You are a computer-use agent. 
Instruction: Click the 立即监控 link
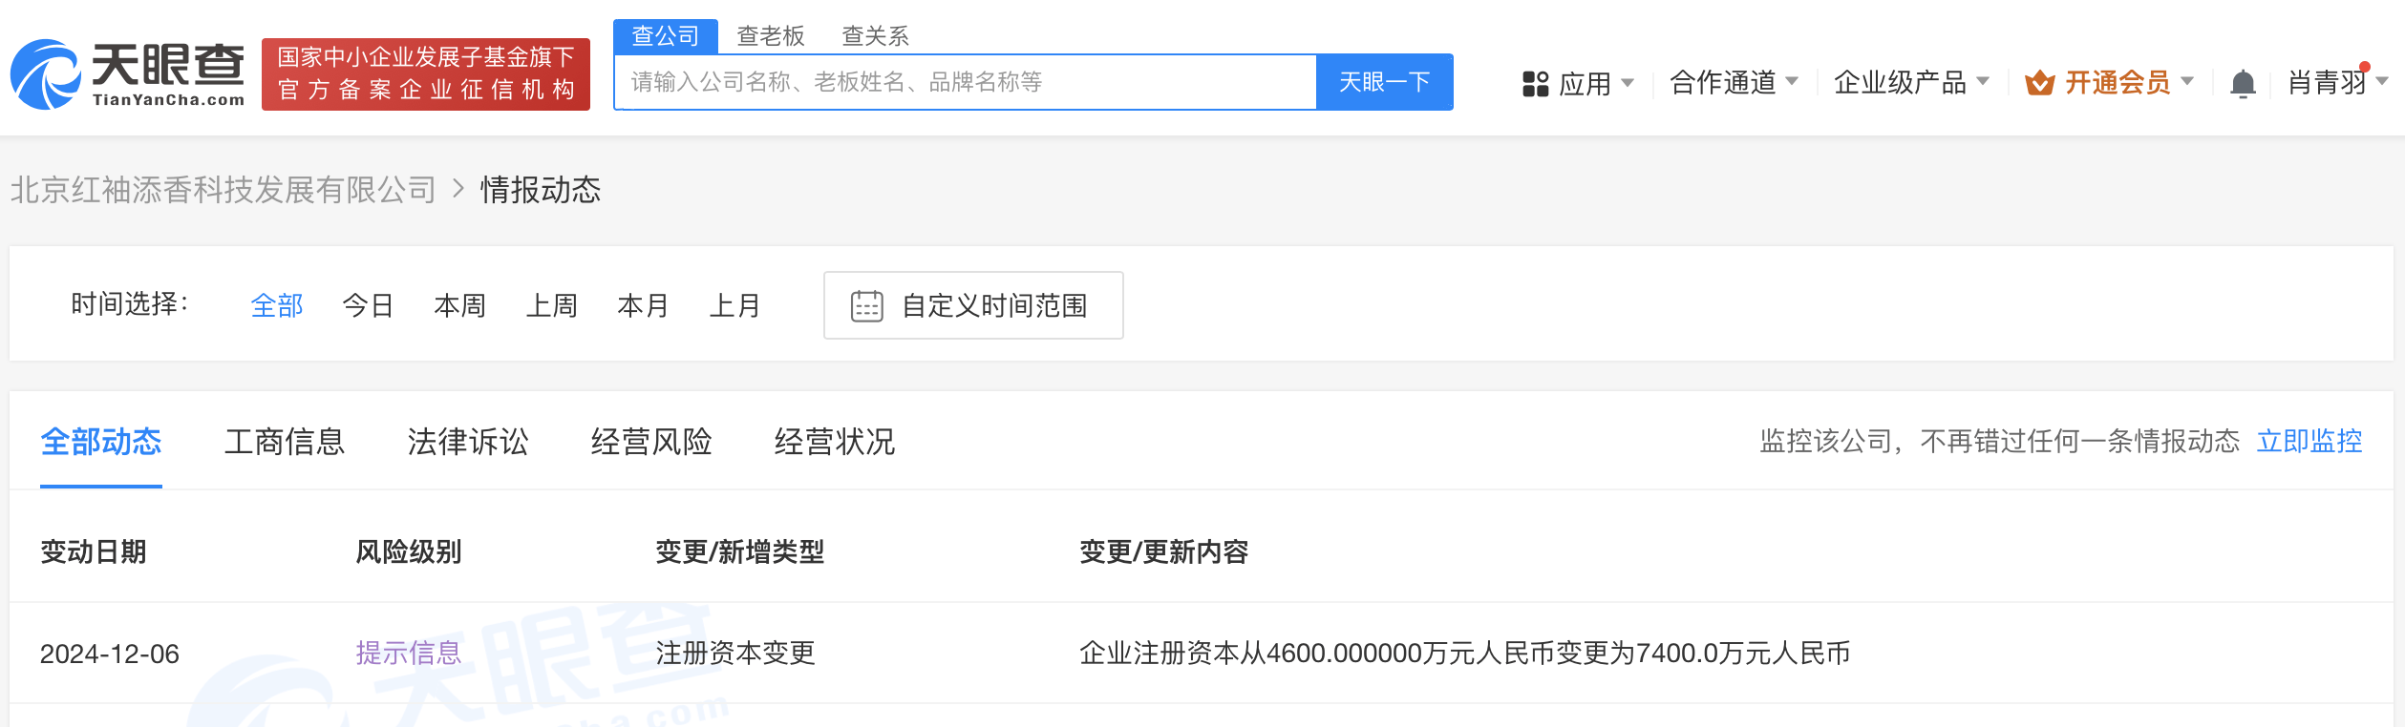click(x=2309, y=441)
